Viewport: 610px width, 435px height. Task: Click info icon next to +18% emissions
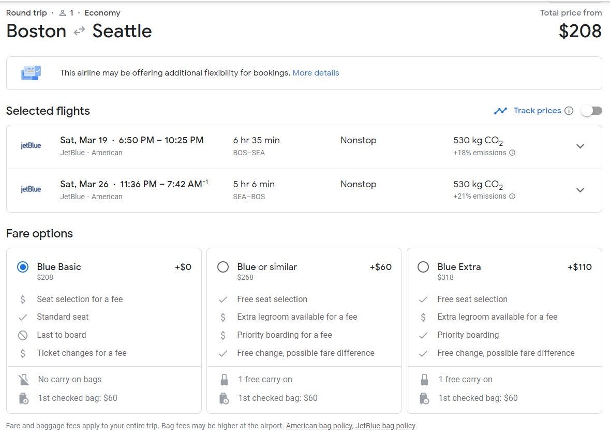(x=512, y=153)
